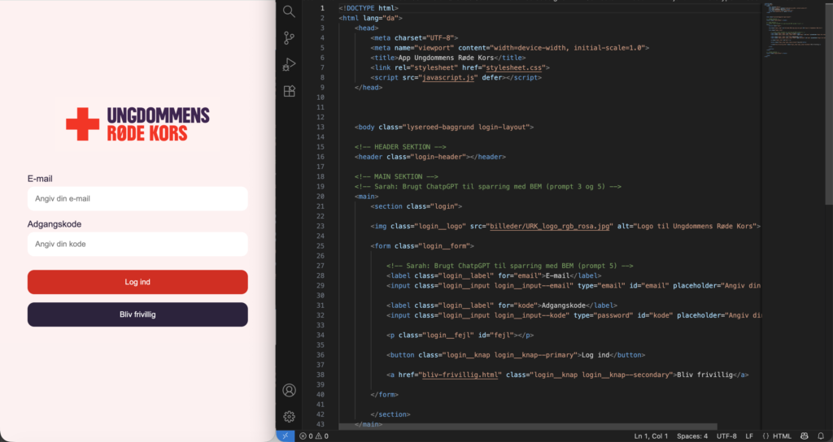Click the dark Bliv frivillig button
This screenshot has height=442, width=833.
[137, 314]
